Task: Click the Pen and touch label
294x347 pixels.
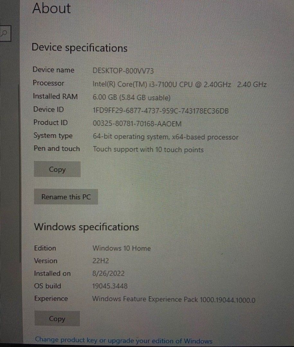Action: [x=57, y=148]
